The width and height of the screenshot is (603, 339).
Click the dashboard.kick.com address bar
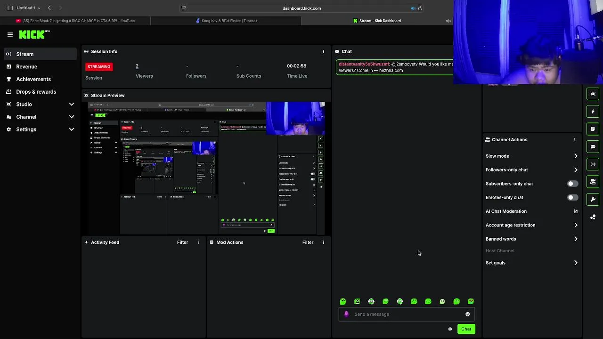(x=301, y=8)
